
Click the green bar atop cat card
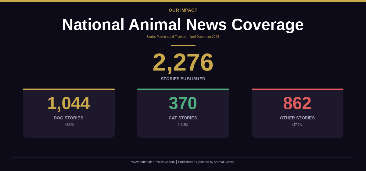(x=183, y=89)
